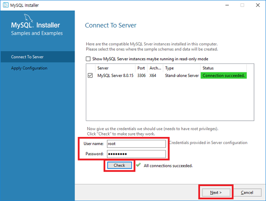Viewport: 266px width, 201px height.
Task: Click into the Password field
Action: click(136, 154)
